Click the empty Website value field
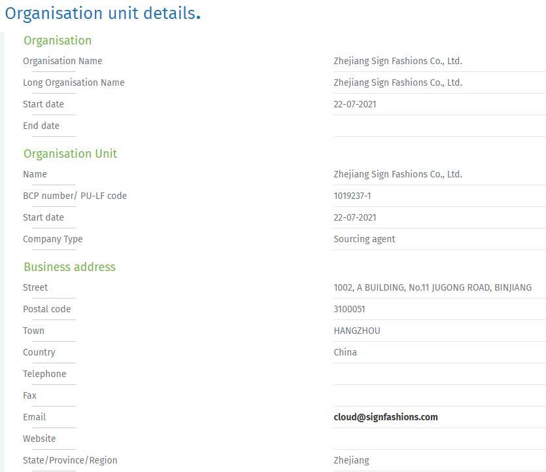This screenshot has height=472, width=546. point(438,439)
